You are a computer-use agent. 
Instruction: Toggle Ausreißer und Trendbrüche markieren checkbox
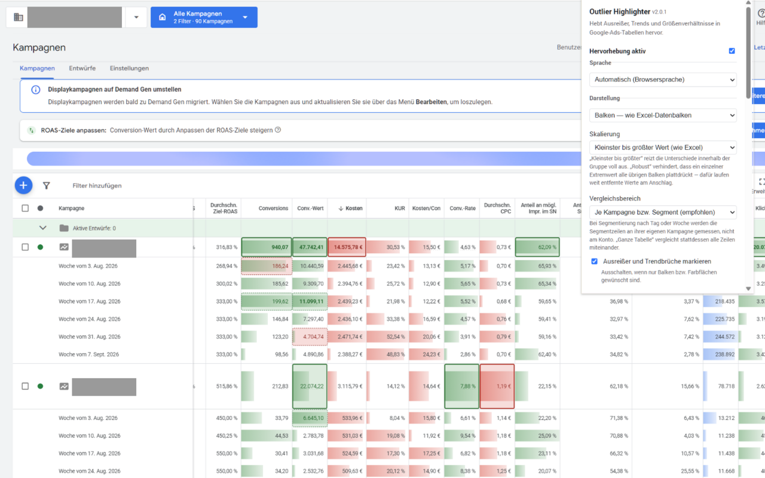click(594, 262)
